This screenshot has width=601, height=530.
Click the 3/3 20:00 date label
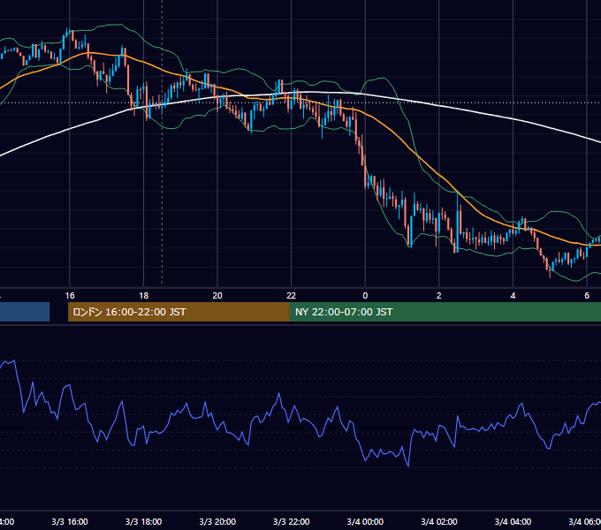217,521
